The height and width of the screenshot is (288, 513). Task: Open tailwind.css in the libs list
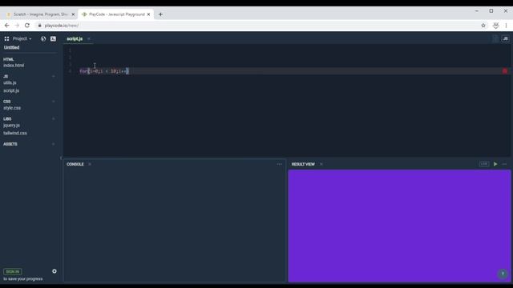click(15, 133)
